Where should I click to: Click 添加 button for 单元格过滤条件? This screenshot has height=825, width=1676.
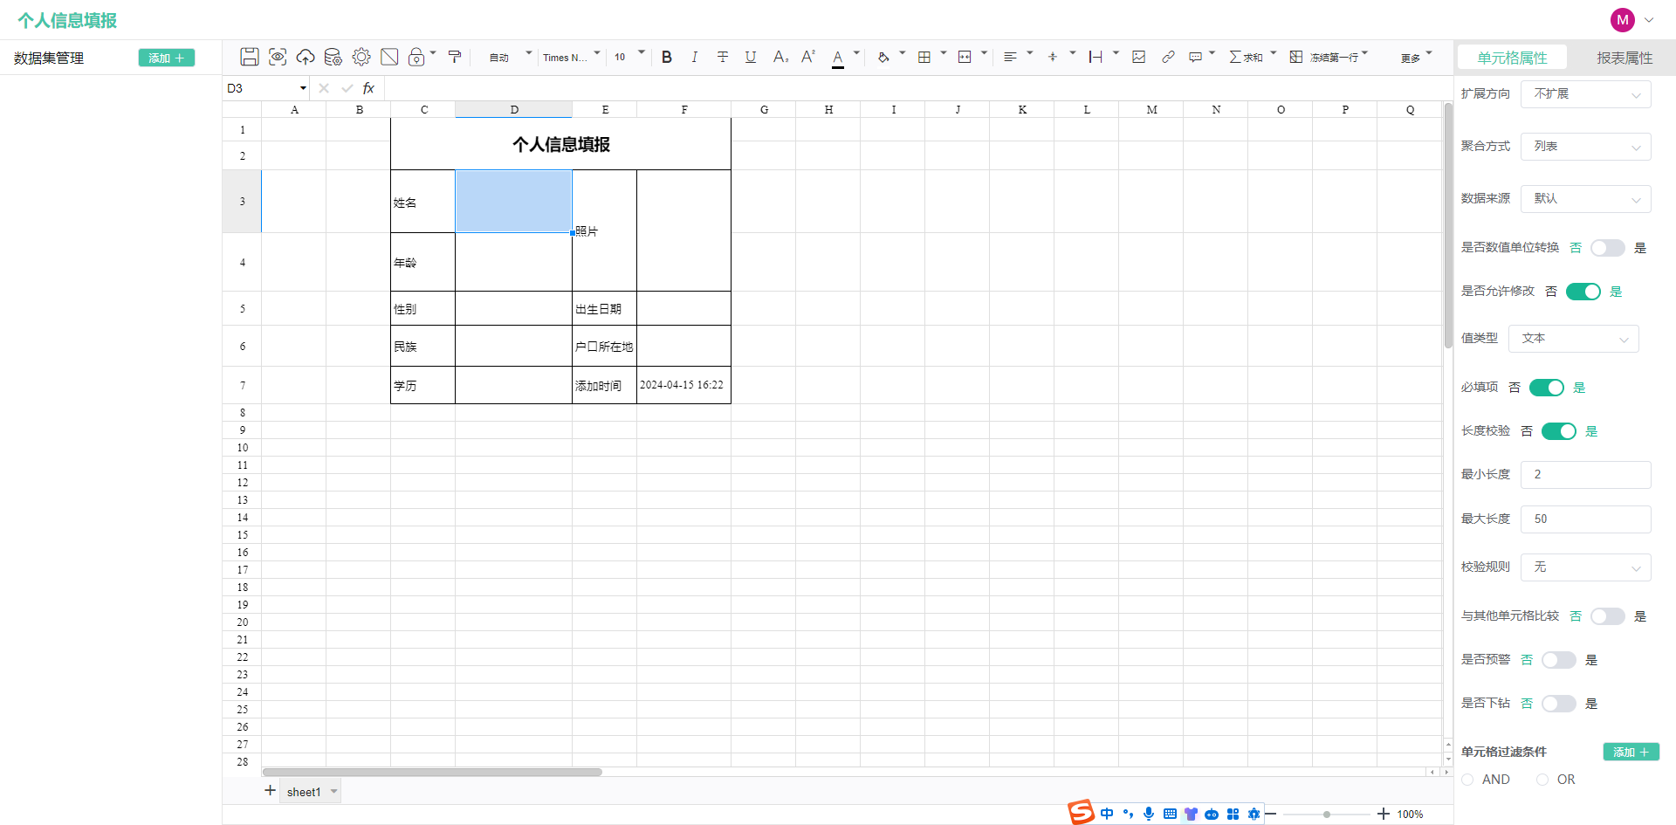(x=1631, y=752)
